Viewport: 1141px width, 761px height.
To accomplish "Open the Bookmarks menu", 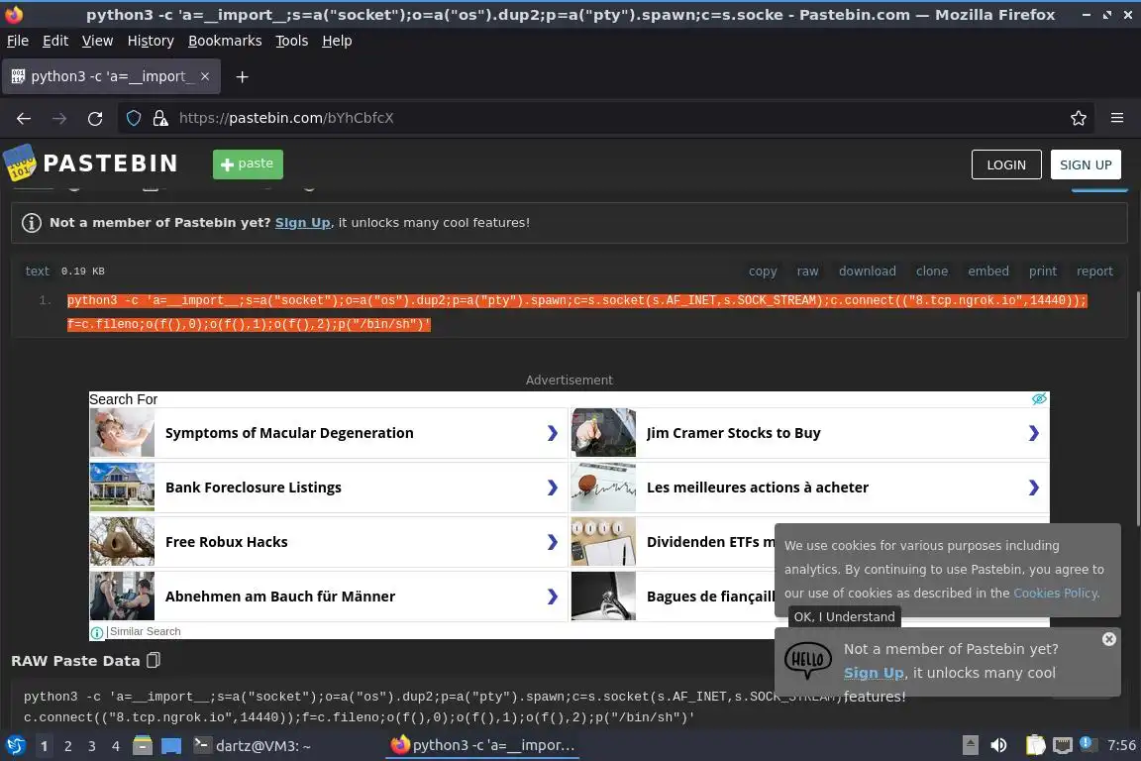I will (x=225, y=41).
